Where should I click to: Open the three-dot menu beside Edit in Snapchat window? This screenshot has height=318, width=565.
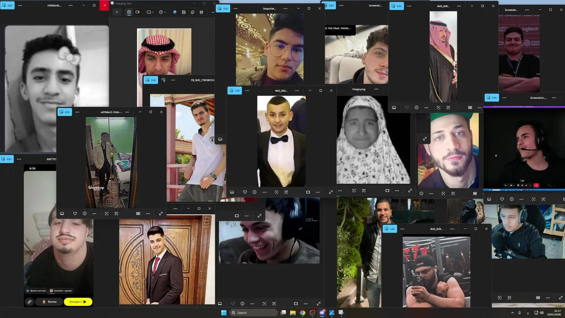pyautogui.click(x=235, y=8)
